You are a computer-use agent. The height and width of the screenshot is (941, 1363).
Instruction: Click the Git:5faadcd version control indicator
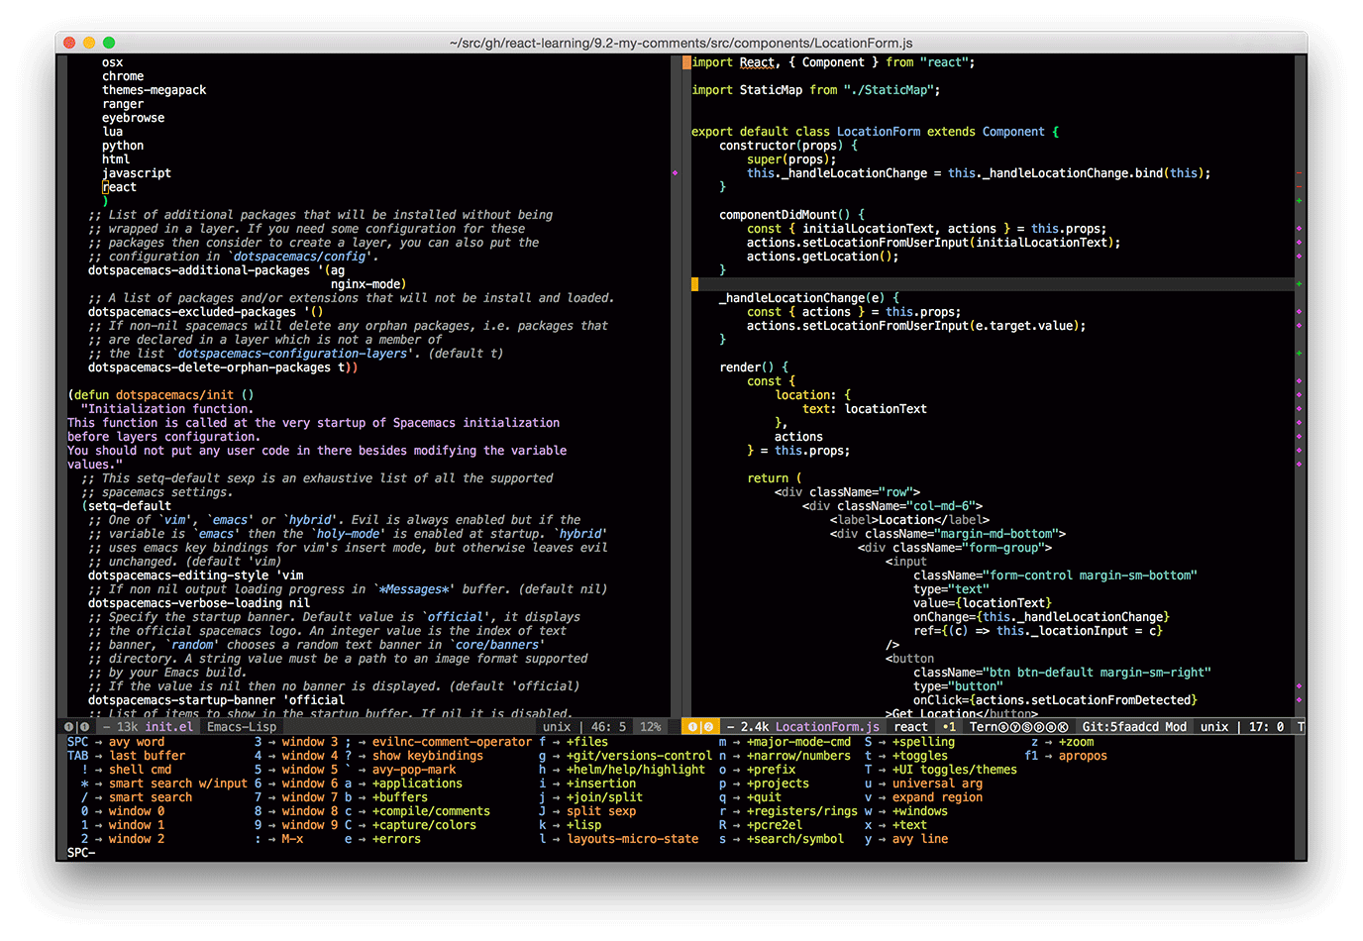1120,727
